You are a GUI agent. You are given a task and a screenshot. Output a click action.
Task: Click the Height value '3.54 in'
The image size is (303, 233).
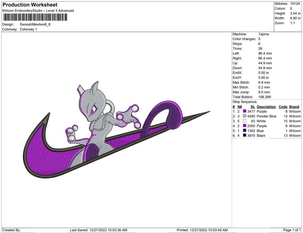click(295, 13)
